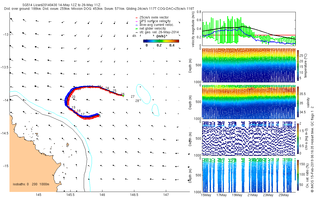
Task: Click day label 26 at track end
Action: click(x=122, y=94)
